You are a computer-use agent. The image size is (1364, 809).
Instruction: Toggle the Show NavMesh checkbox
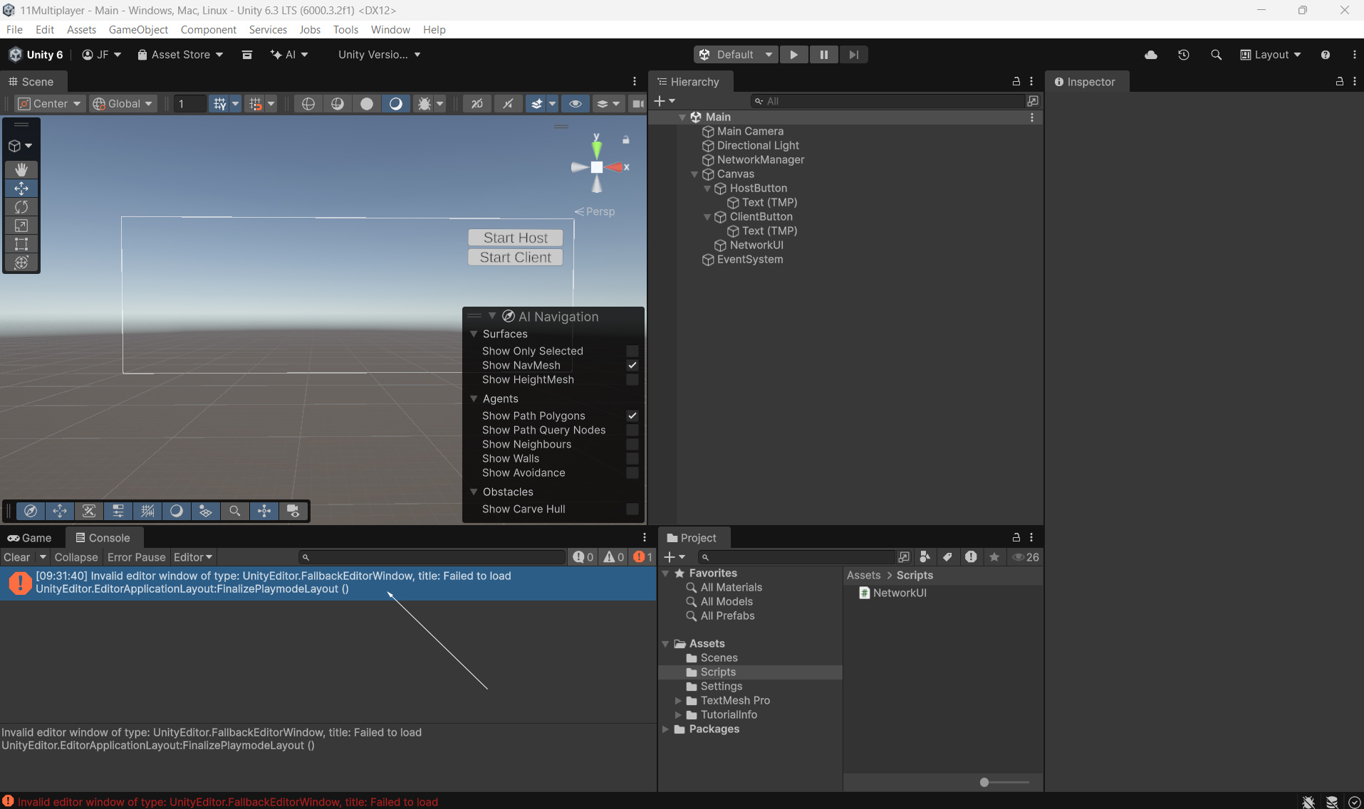point(632,365)
